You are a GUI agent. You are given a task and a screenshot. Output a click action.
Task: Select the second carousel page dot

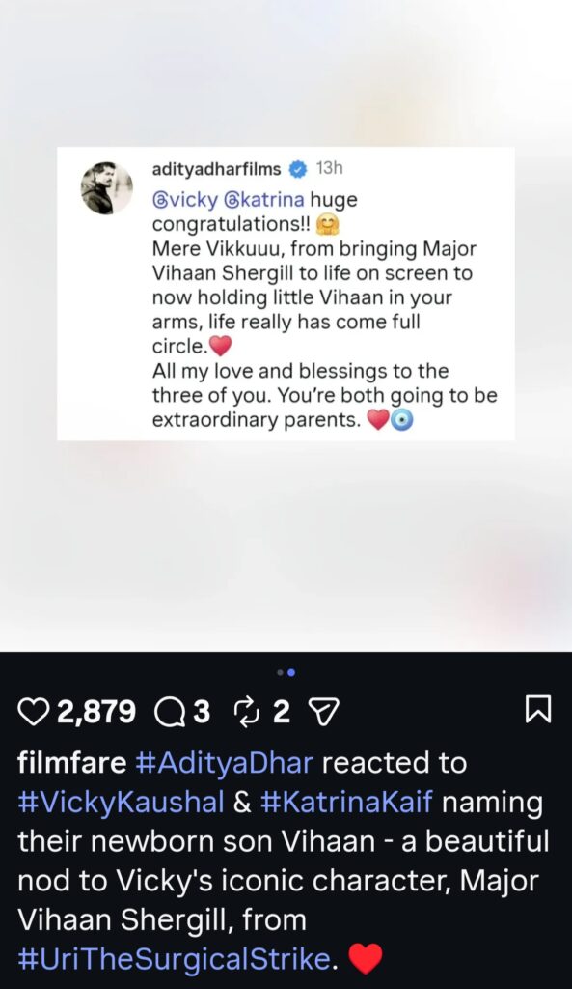[x=291, y=673]
